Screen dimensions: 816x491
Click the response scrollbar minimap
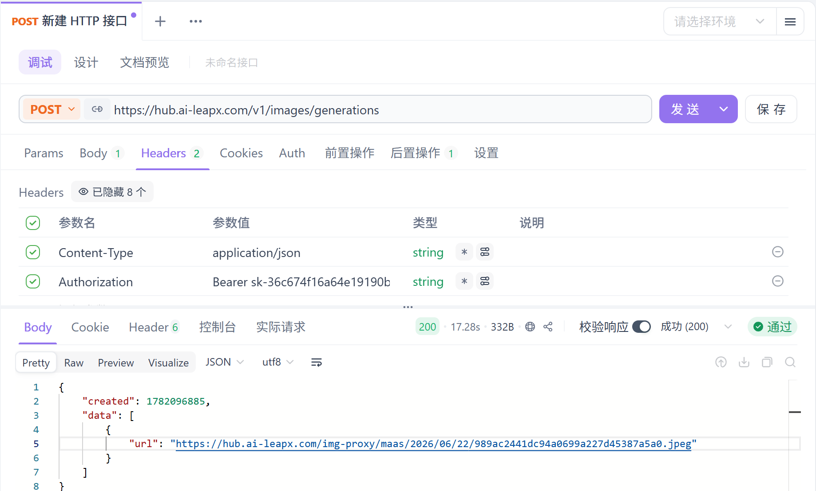click(795, 435)
